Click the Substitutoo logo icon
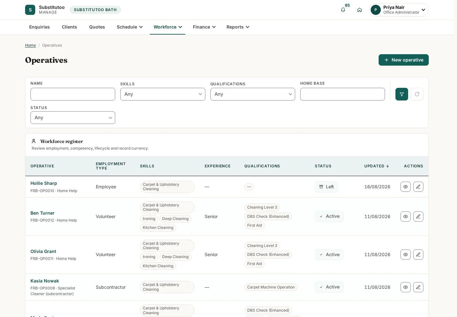This screenshot has height=317, width=457. click(x=30, y=10)
